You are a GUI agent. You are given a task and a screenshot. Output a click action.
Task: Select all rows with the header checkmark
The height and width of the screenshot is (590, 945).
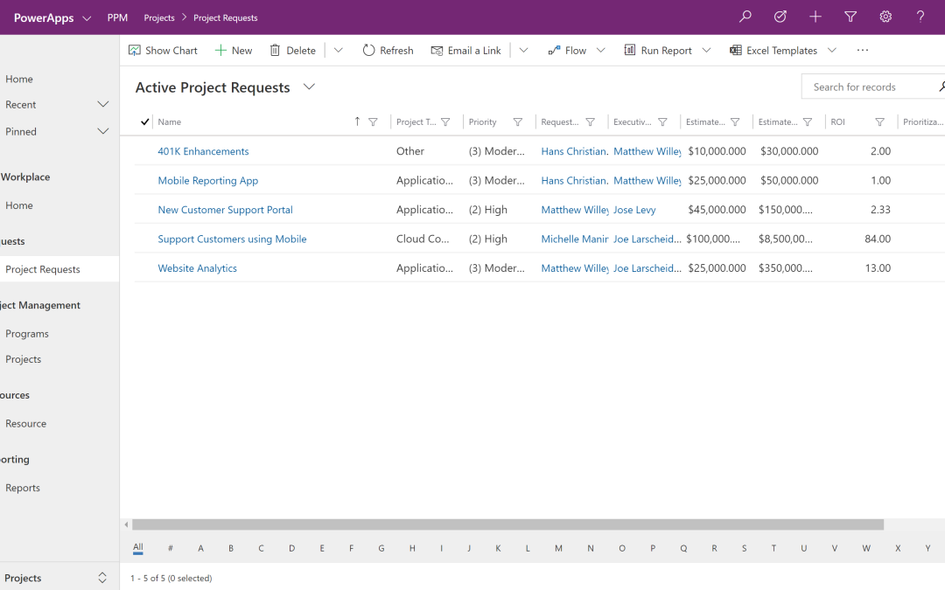(144, 121)
